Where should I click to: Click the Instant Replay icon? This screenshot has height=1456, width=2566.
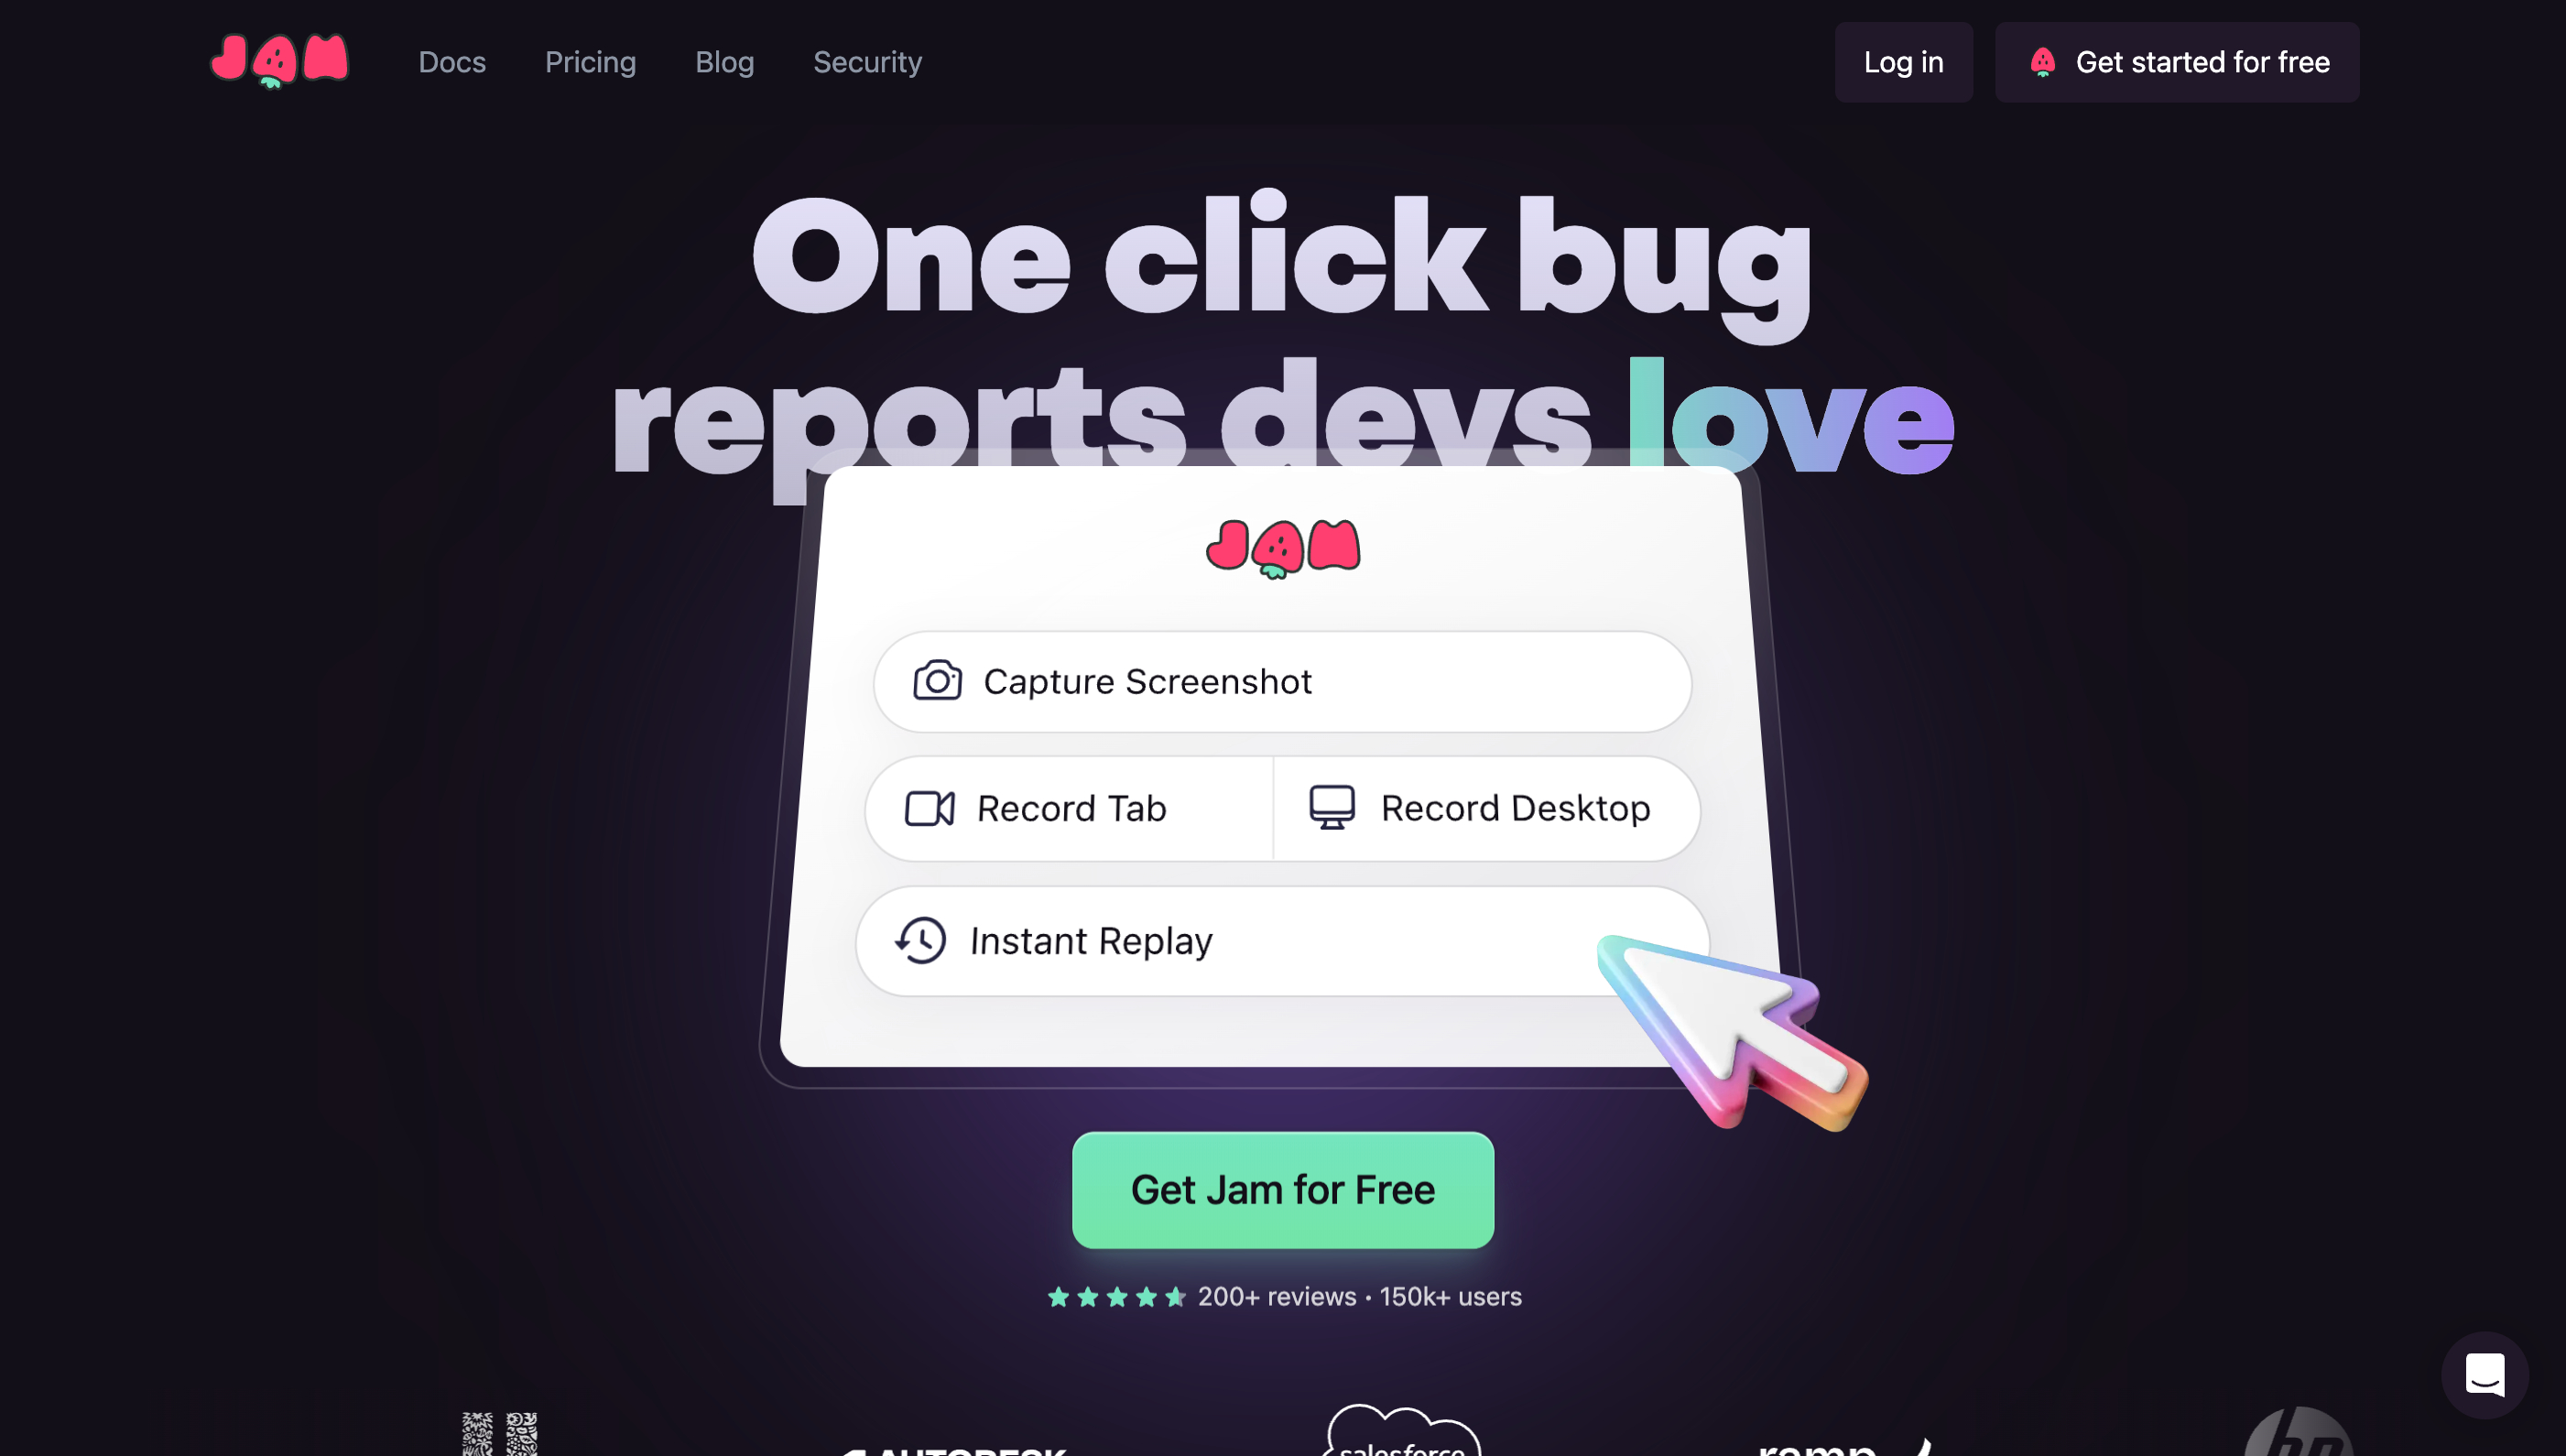(919, 940)
